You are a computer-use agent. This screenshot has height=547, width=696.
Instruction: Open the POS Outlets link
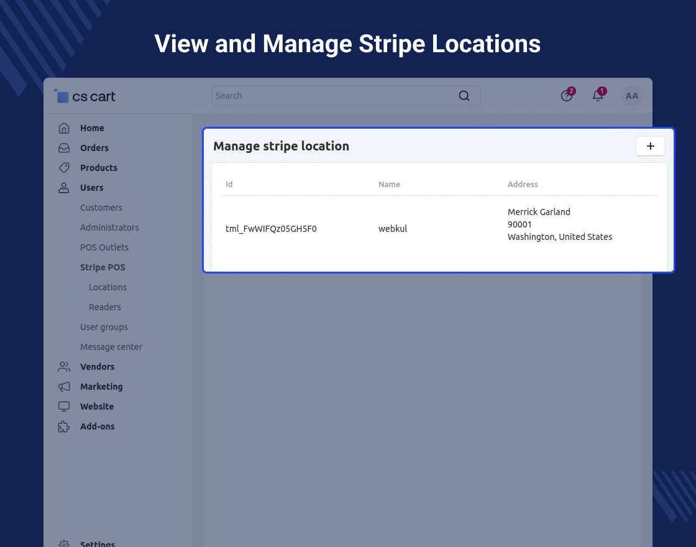click(104, 247)
